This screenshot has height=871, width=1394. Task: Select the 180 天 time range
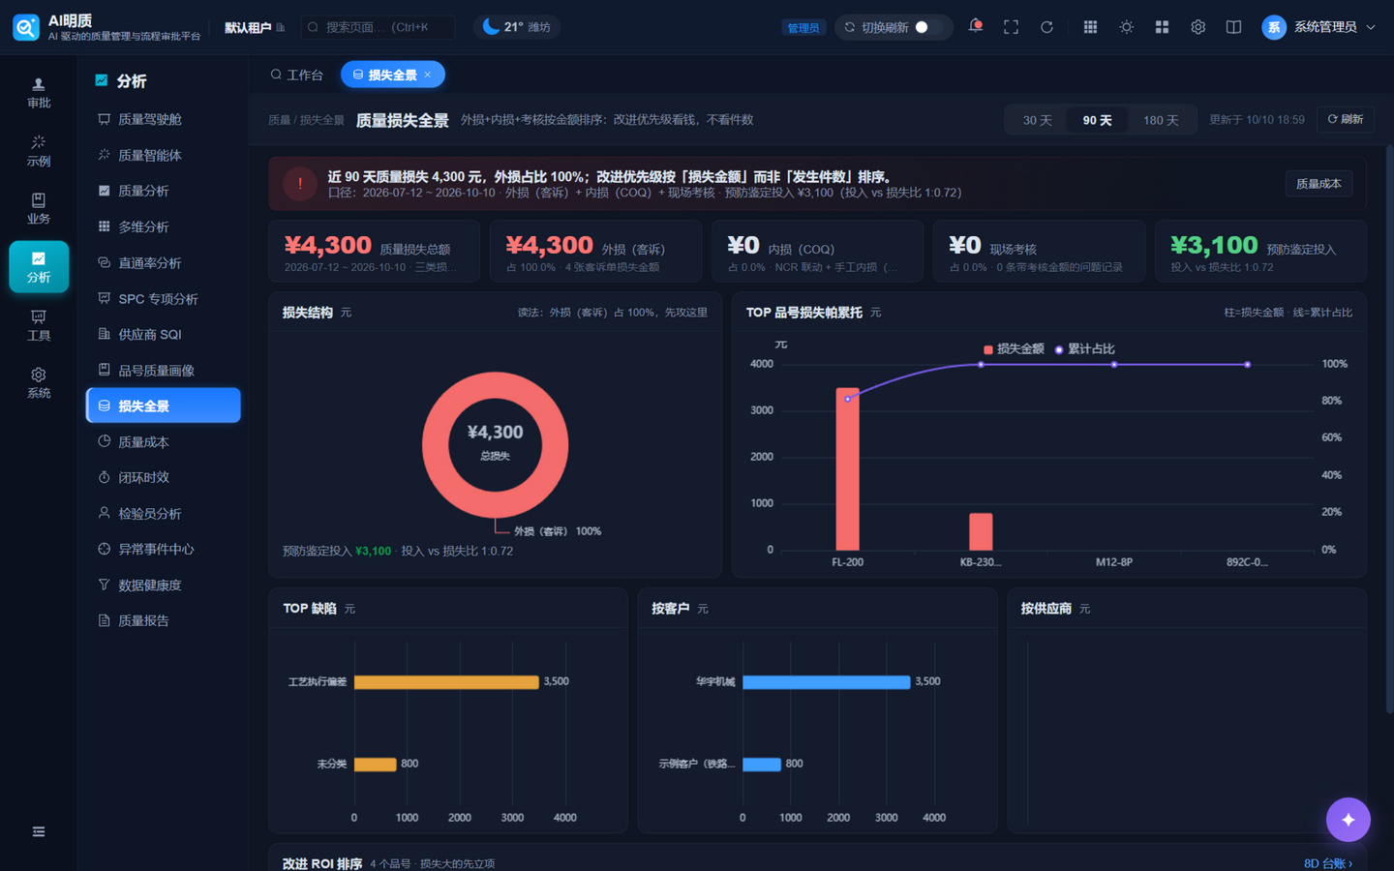1161,120
